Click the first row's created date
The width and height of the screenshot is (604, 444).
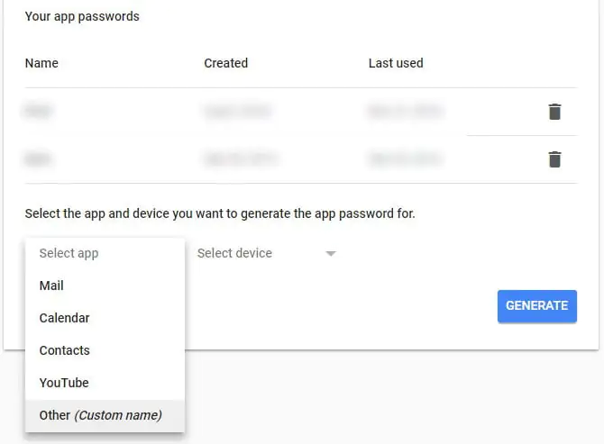tap(236, 112)
